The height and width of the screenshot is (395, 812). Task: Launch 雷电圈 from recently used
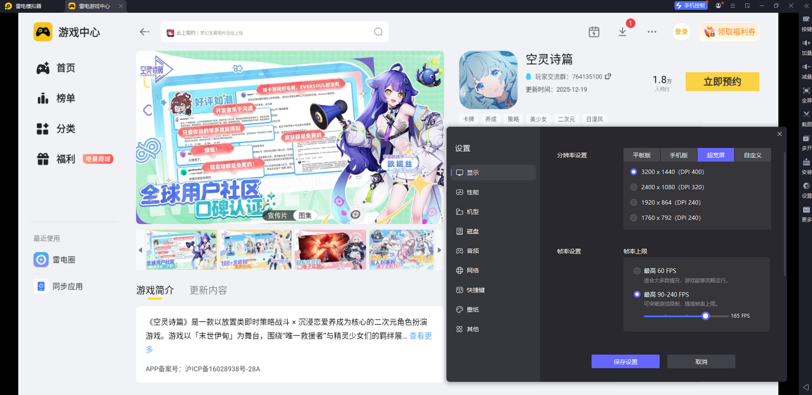pyautogui.click(x=54, y=260)
